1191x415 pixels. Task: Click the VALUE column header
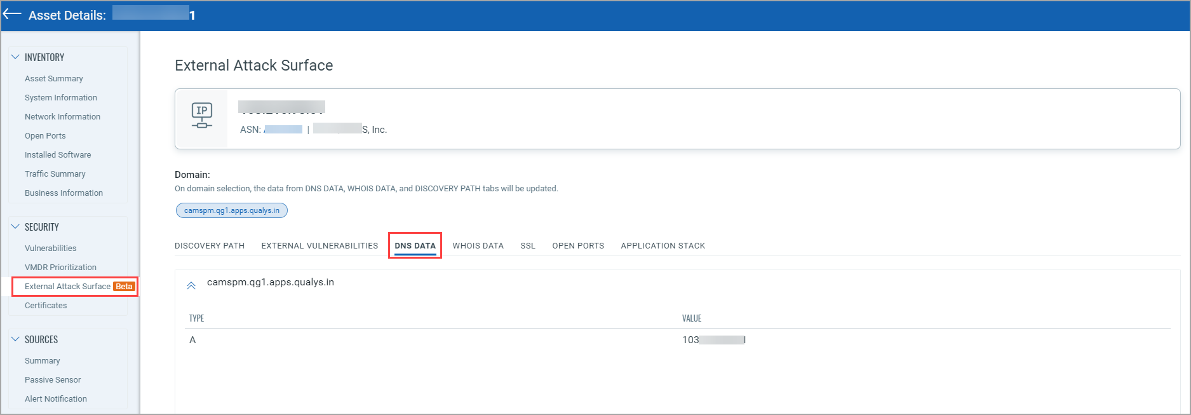click(692, 318)
